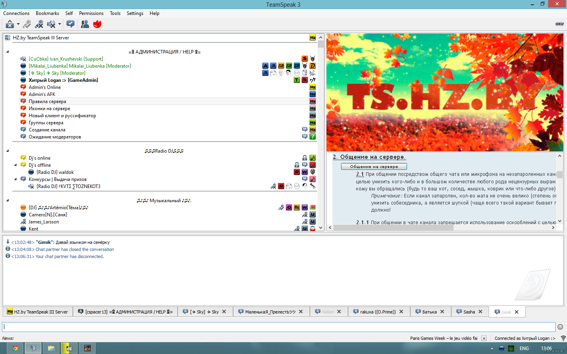Screen dimensions: 567x354
Task: Click the TS.HZ.BY autumn banner image
Action: tap(445, 92)
